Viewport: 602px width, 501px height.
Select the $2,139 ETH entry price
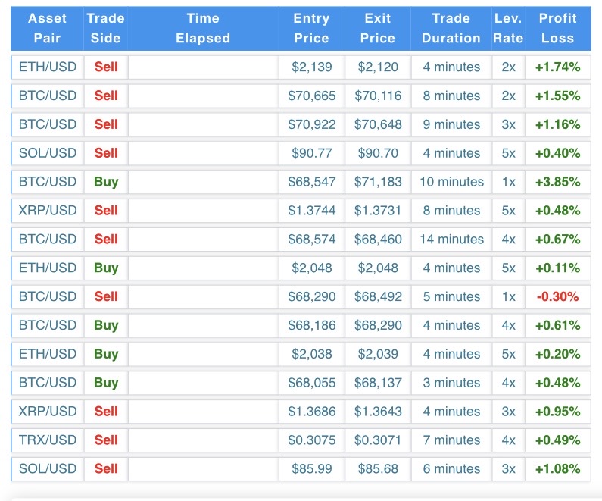pyautogui.click(x=311, y=67)
